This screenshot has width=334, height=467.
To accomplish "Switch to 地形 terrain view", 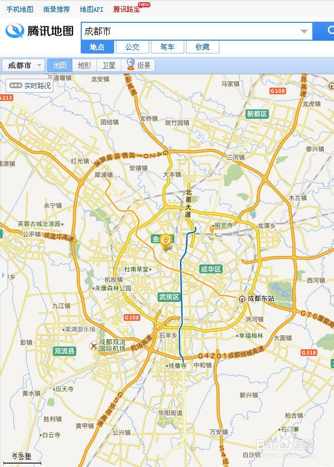I will (x=85, y=65).
